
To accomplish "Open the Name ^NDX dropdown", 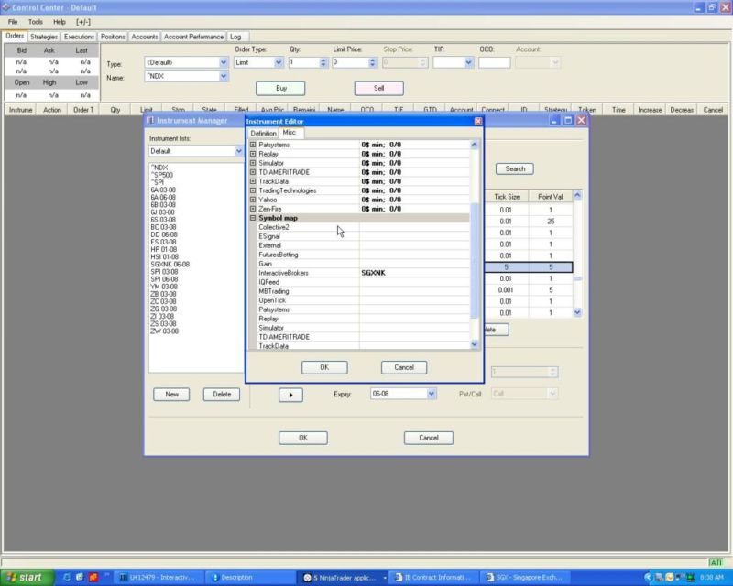I will [x=223, y=76].
